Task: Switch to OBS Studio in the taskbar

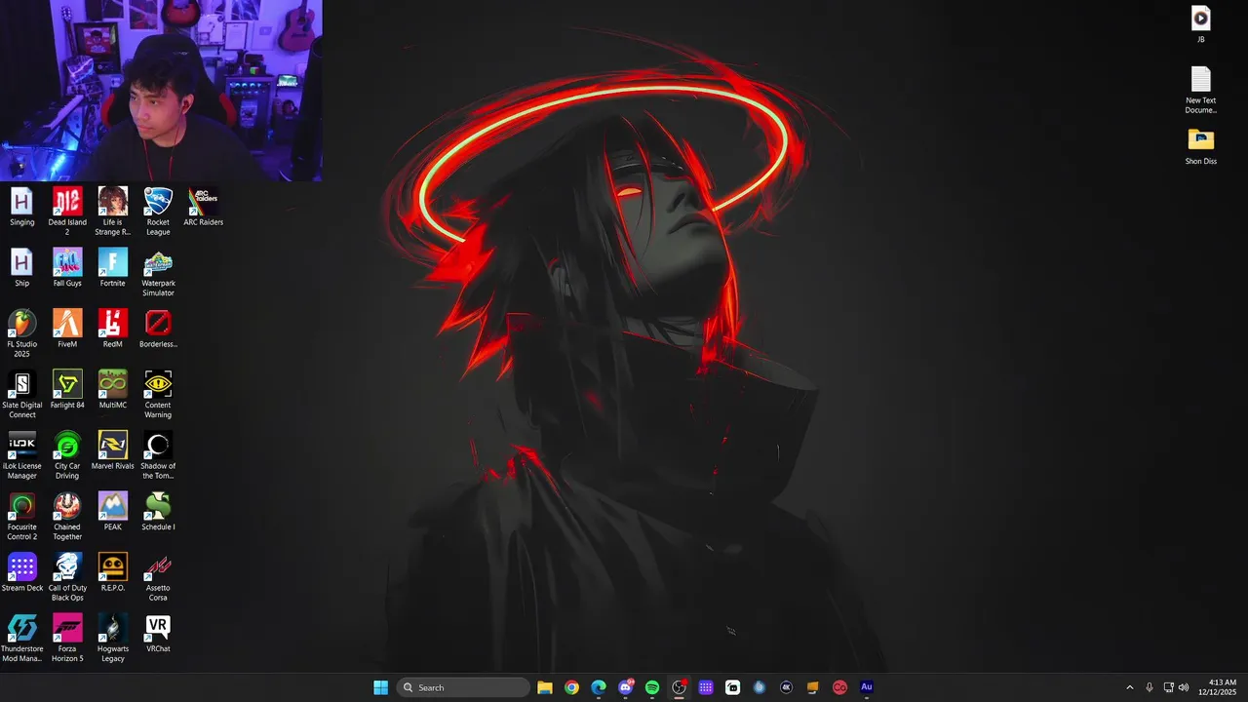Action: click(679, 687)
